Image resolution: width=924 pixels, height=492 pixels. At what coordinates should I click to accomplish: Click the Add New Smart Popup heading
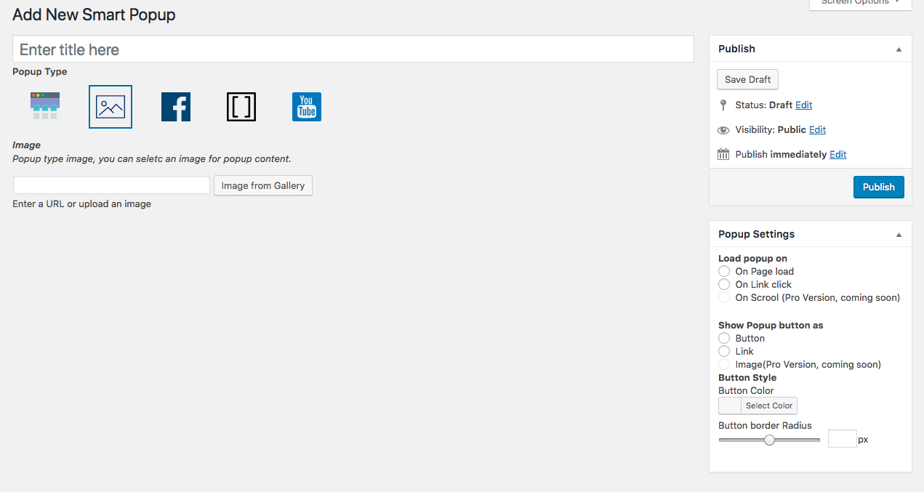point(94,14)
